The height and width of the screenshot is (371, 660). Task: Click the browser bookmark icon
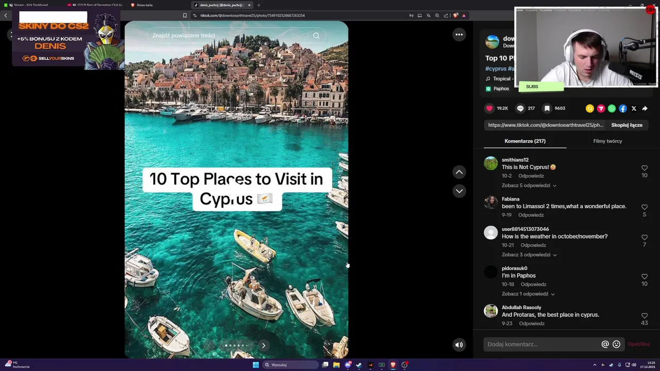185,15
